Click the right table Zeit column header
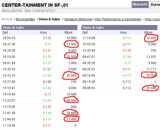Screen dimensions: 160x130 pos(85,33)
